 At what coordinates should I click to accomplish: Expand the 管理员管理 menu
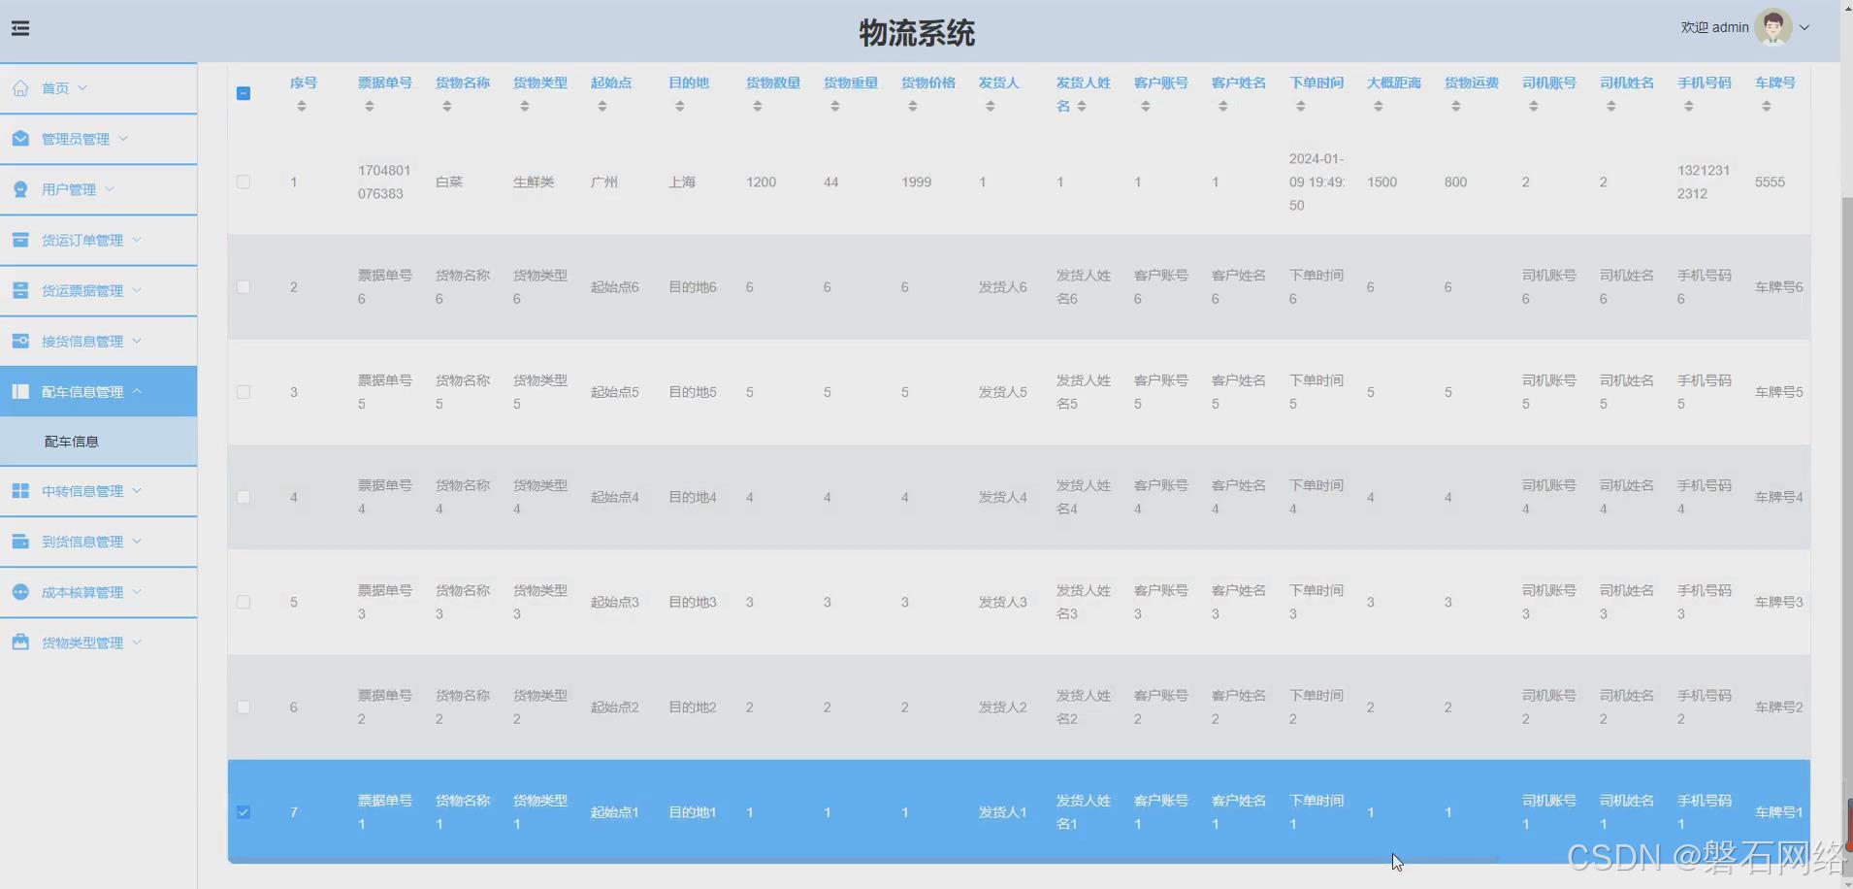pyautogui.click(x=98, y=139)
